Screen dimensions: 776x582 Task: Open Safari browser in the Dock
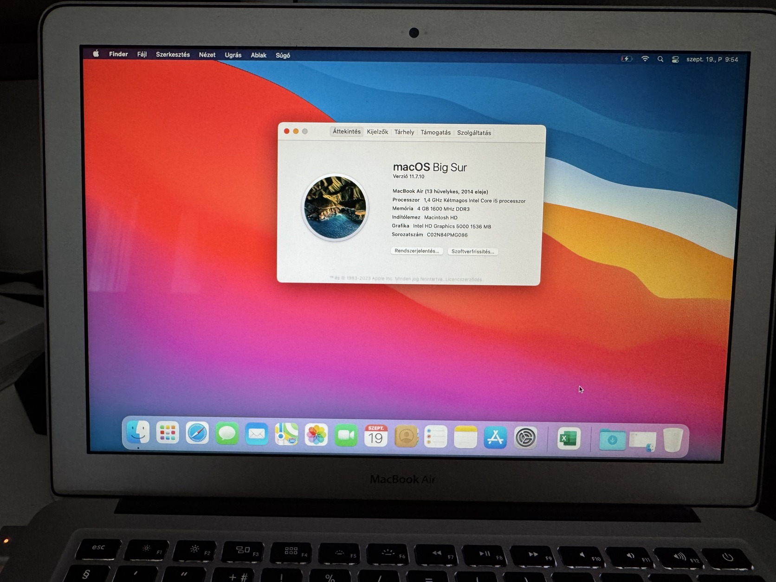197,433
